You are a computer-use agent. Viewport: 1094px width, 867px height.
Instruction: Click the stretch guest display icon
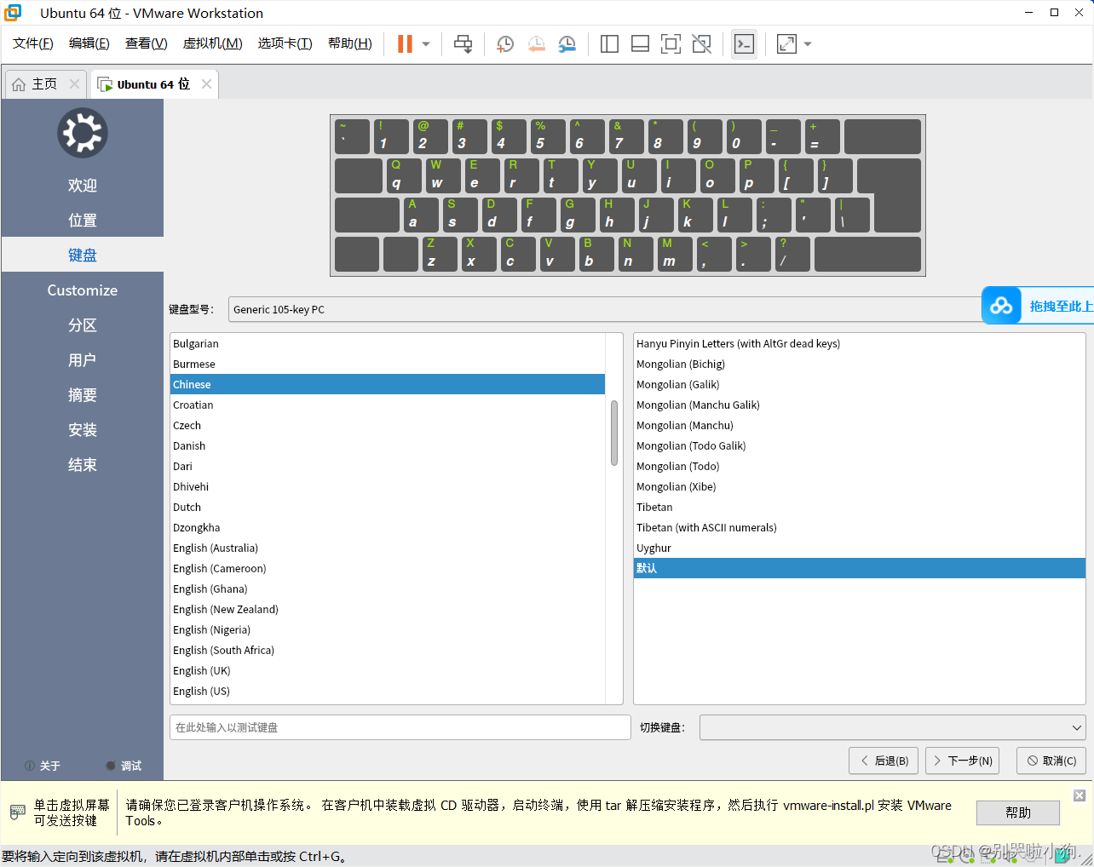click(x=786, y=44)
